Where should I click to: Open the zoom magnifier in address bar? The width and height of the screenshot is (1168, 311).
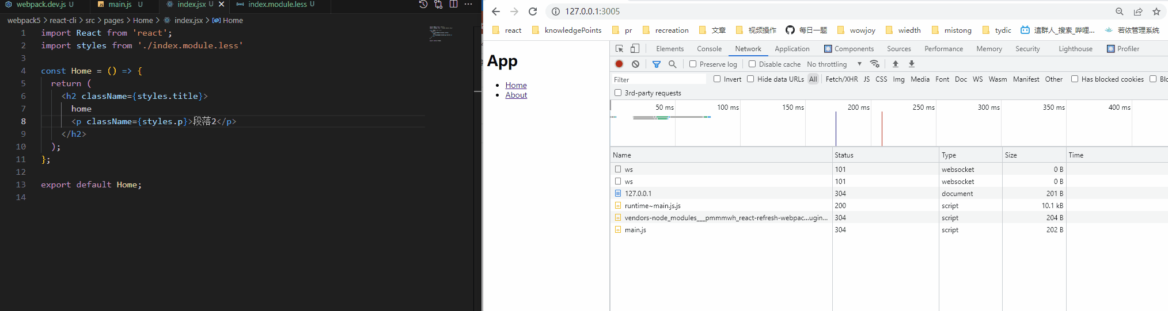1120,11
